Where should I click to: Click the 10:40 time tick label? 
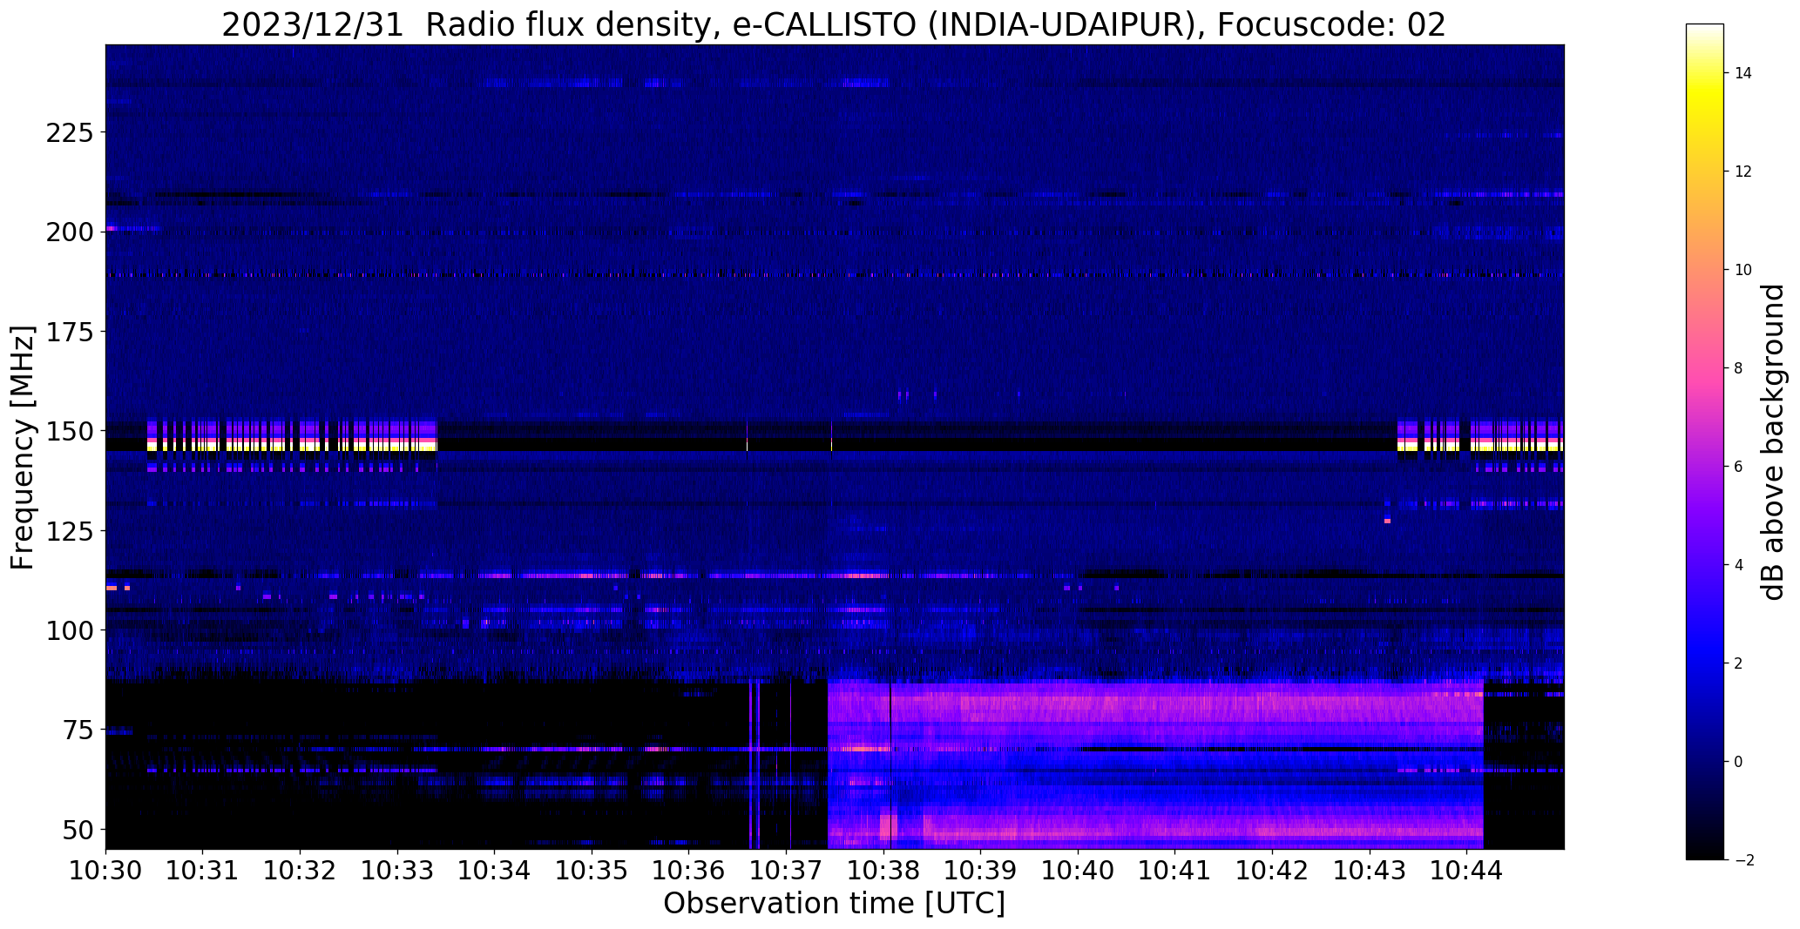click(1079, 870)
